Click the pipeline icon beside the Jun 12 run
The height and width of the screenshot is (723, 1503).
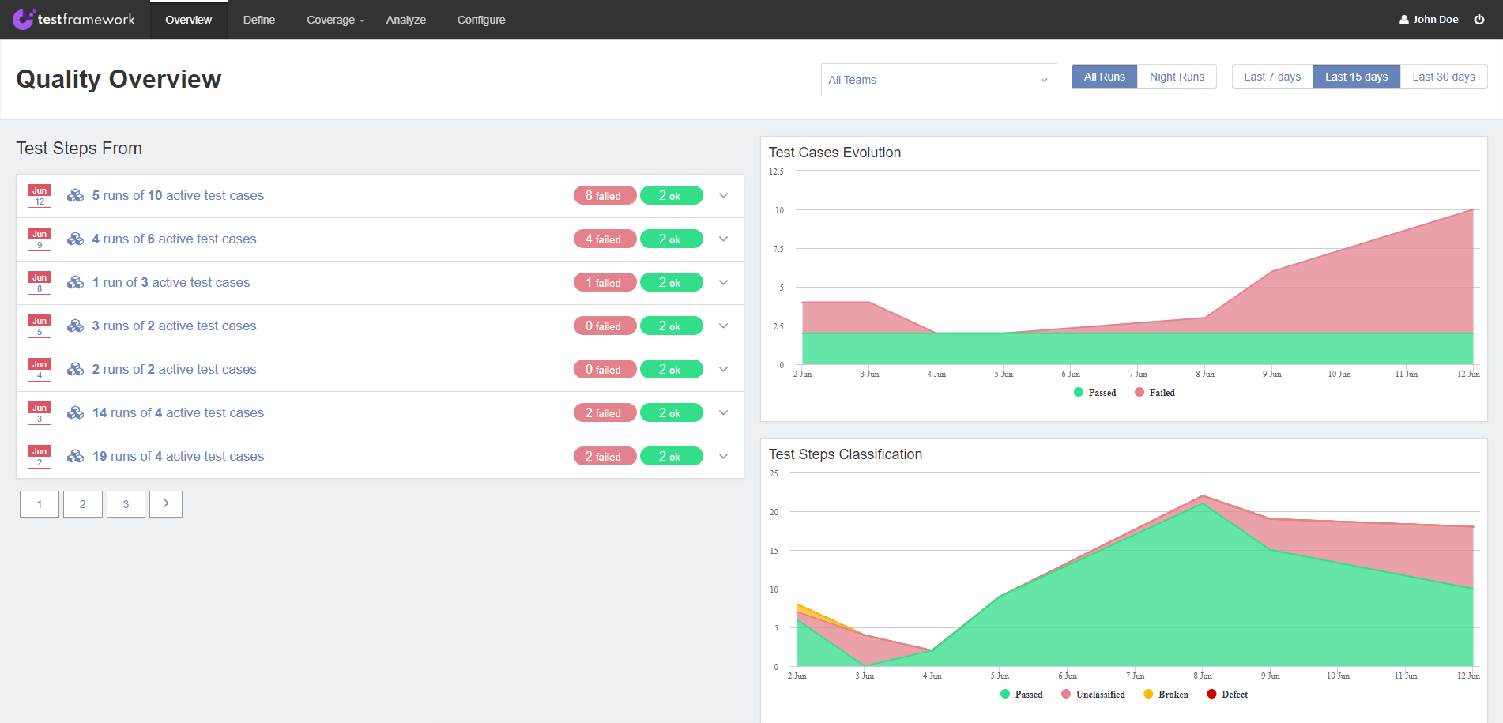point(75,195)
